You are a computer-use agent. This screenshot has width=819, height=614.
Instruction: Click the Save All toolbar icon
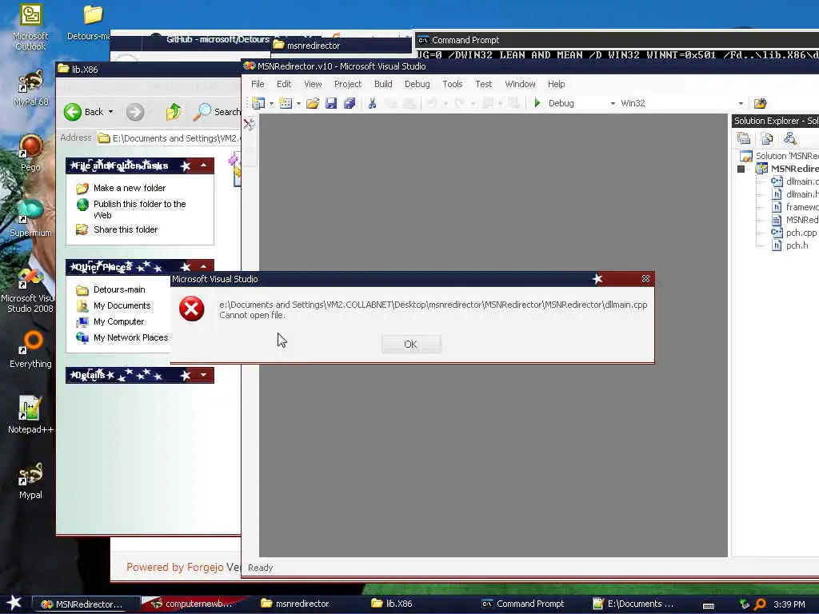tap(350, 103)
